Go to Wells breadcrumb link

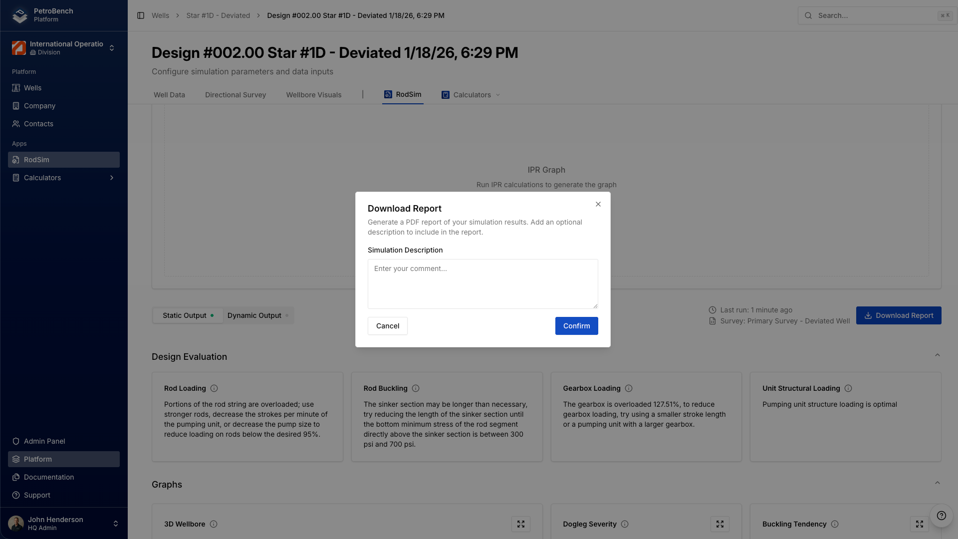click(160, 15)
